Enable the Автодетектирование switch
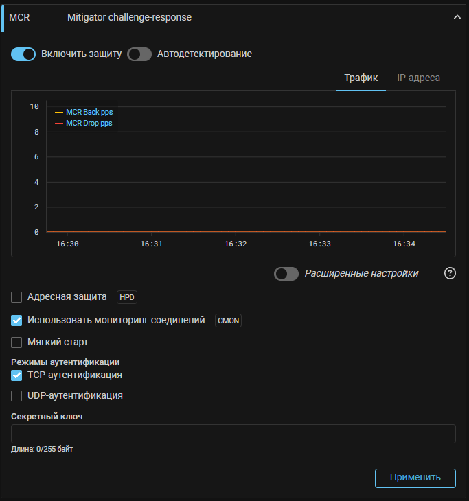This screenshot has height=501, width=469. point(139,54)
